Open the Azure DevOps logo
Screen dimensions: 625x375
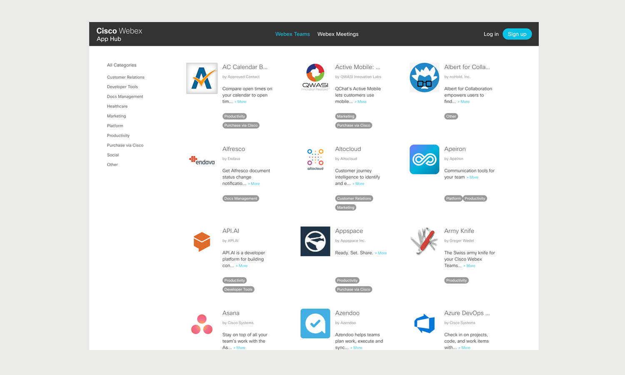(424, 323)
